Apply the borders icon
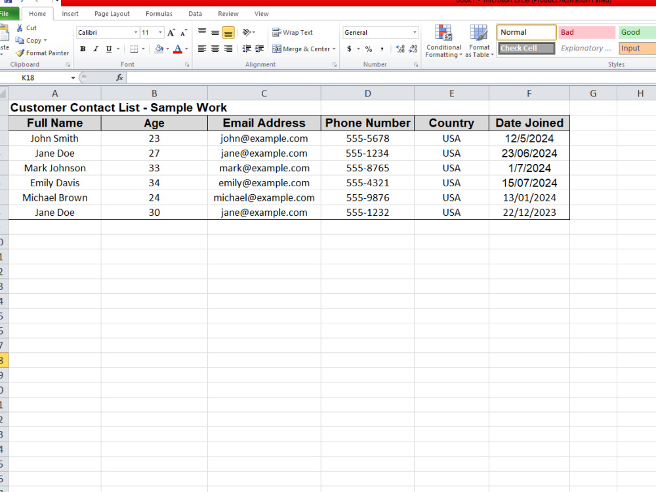Image resolution: width=656 pixels, height=492 pixels. click(x=134, y=49)
